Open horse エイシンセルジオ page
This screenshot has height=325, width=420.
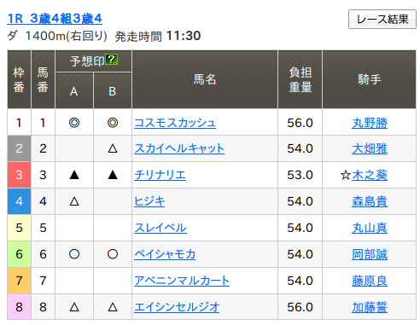click(177, 307)
